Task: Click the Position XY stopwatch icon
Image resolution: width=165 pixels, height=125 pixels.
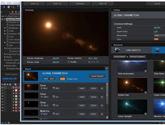Action: tap(7, 22)
